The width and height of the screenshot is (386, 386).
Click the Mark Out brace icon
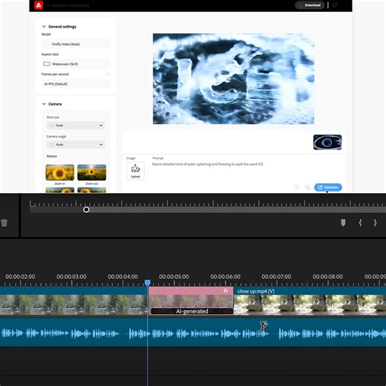375,223
